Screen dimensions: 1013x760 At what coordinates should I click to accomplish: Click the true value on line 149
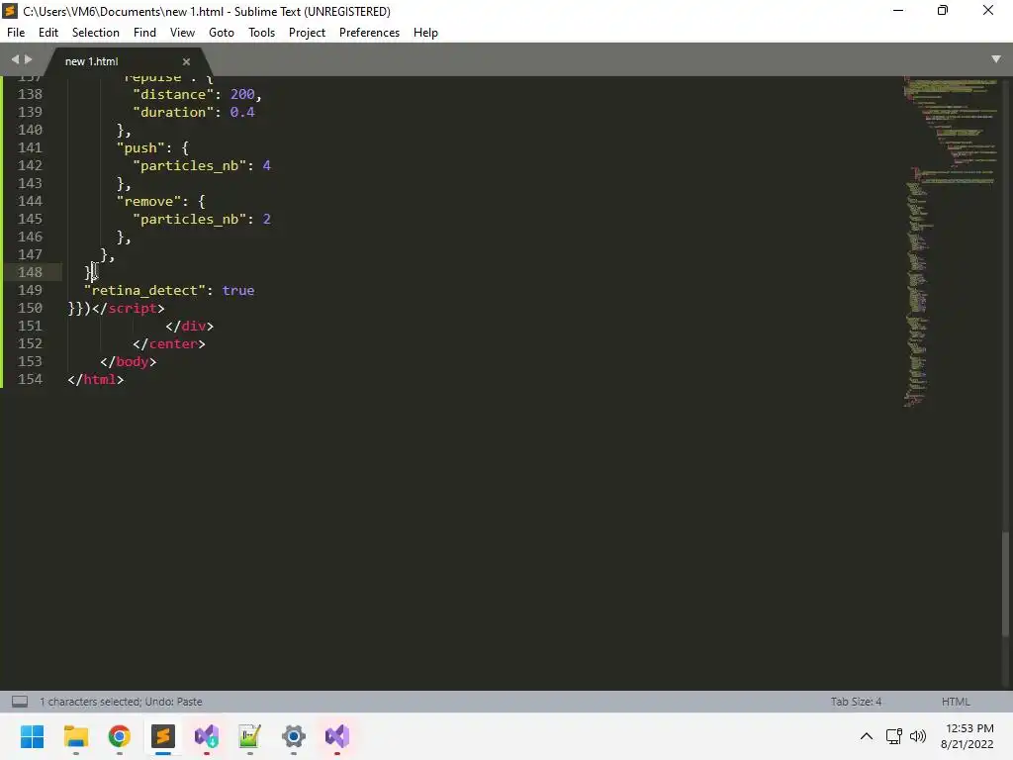(x=238, y=290)
